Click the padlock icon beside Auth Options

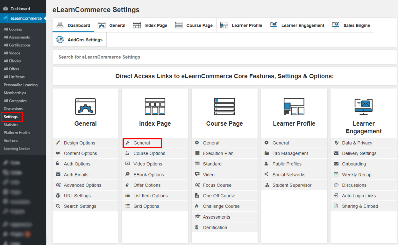point(58,164)
